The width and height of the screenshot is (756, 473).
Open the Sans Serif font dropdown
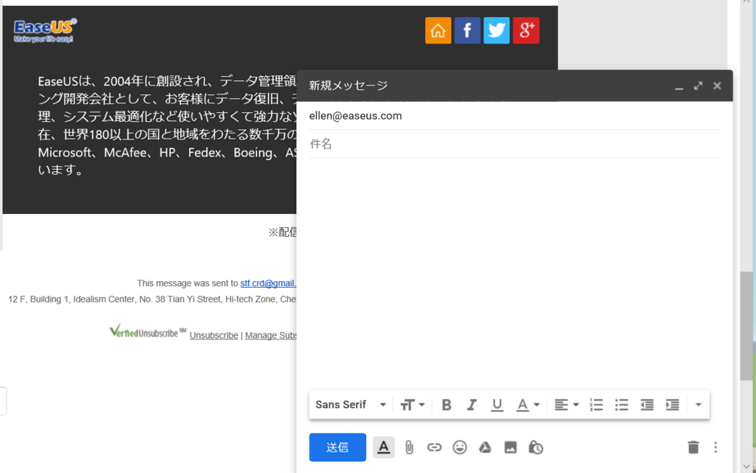351,404
